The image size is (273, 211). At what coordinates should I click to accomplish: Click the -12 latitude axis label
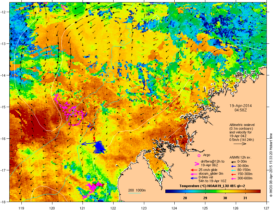tap(3, 12)
